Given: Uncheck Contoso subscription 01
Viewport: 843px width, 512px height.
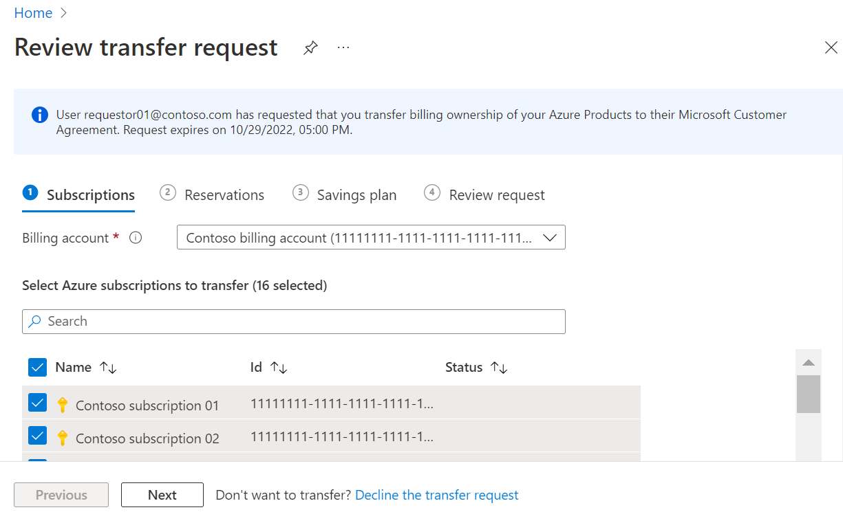Looking at the screenshot, I should point(37,403).
